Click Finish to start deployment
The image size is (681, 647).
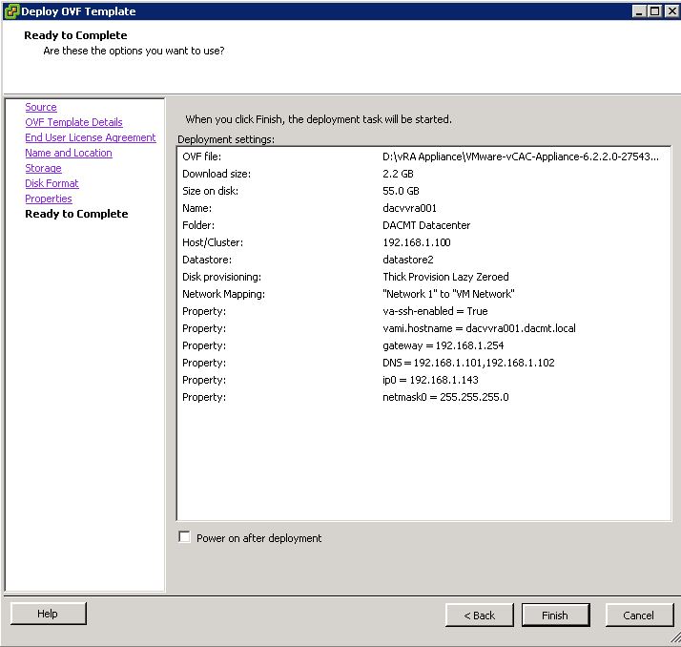[555, 616]
